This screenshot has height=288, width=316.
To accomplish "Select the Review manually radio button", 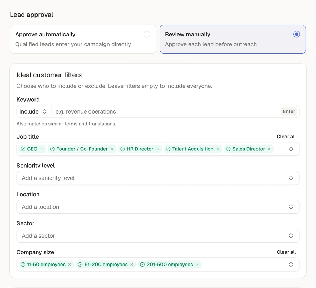I will (x=297, y=34).
